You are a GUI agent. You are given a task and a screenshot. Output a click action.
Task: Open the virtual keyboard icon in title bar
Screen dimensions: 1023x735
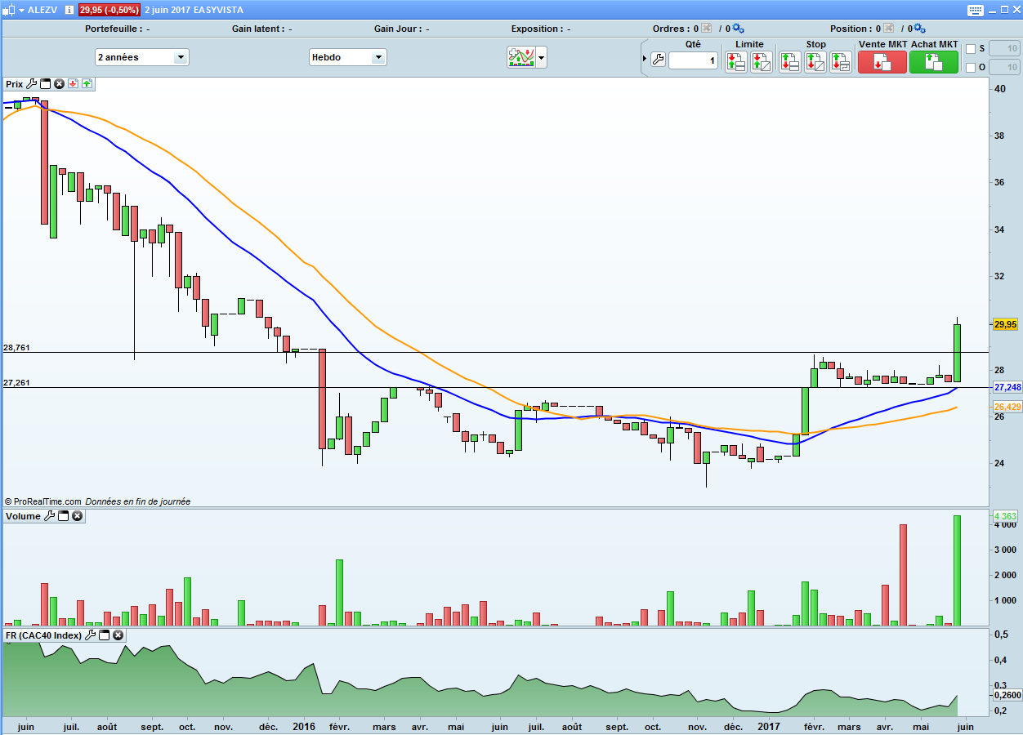click(976, 10)
